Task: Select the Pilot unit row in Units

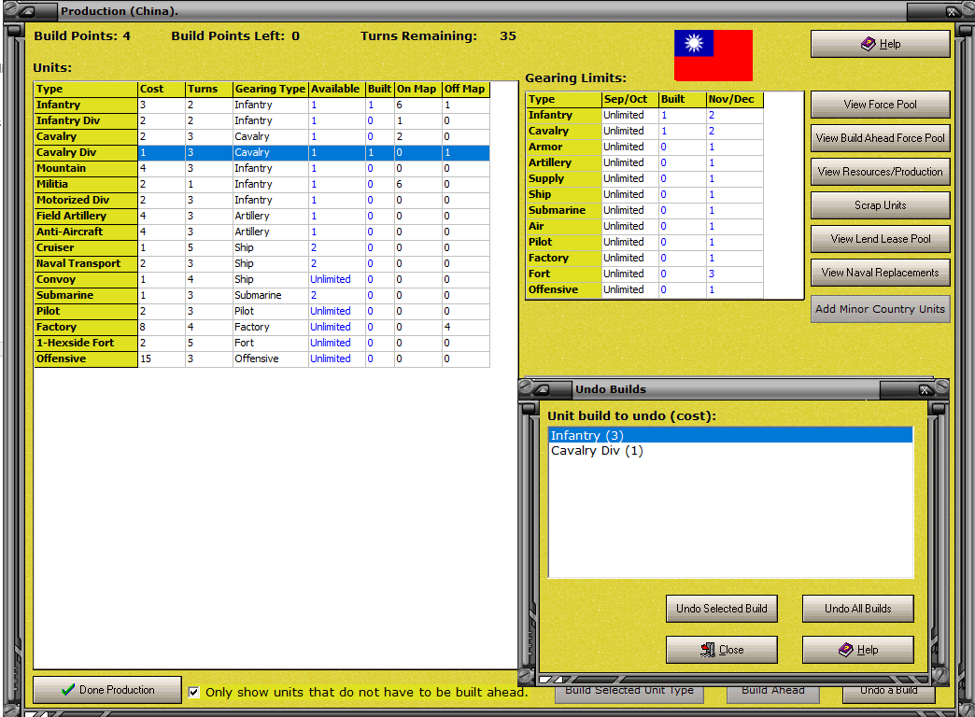Action: [261, 311]
